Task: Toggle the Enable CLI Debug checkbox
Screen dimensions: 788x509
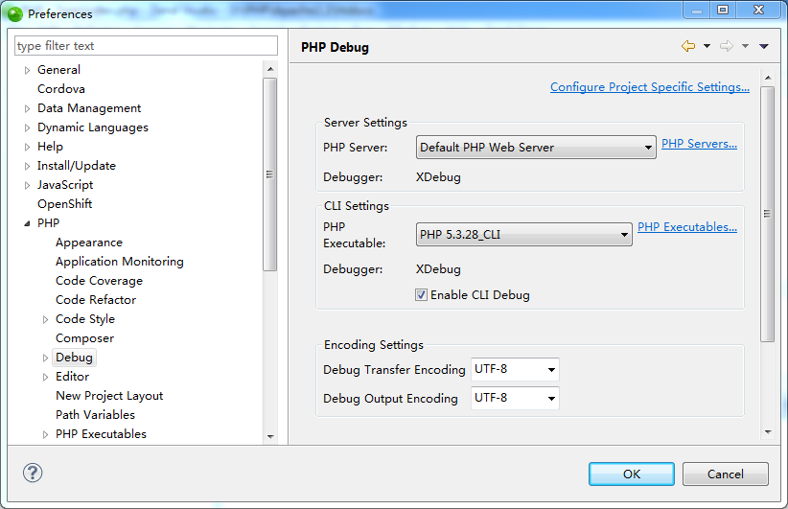Action: coord(421,295)
